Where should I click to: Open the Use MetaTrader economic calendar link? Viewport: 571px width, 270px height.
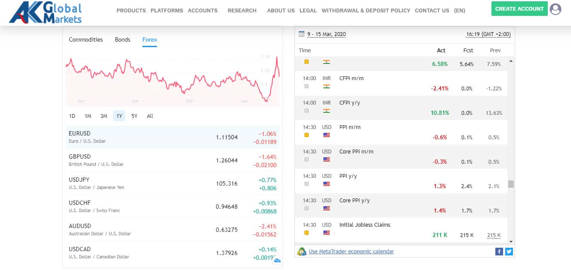[351, 252]
